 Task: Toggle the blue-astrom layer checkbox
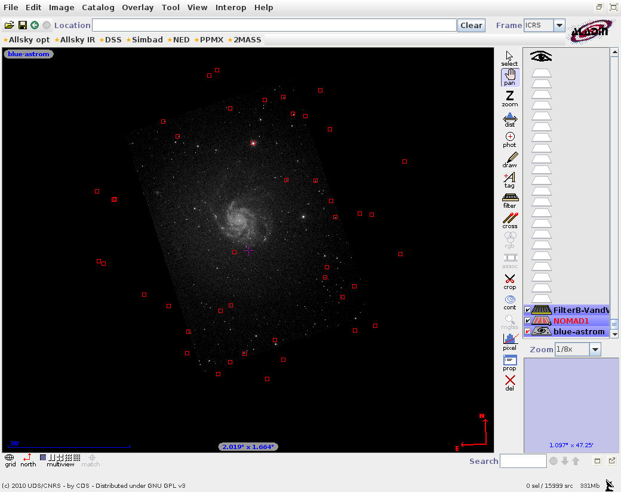[528, 331]
